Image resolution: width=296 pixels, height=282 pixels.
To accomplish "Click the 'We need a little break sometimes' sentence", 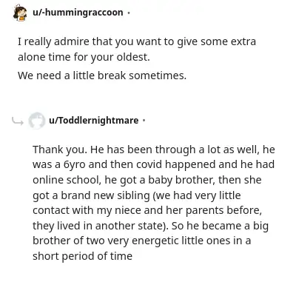I will 102,75.
